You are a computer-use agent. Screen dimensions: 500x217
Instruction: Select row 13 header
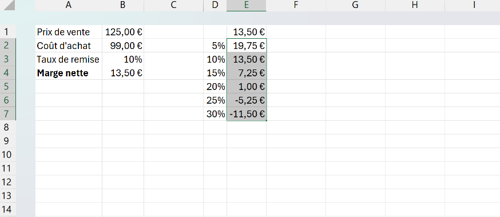7,195
